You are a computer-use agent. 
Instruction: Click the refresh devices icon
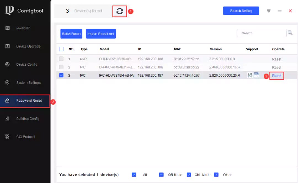[119, 11]
